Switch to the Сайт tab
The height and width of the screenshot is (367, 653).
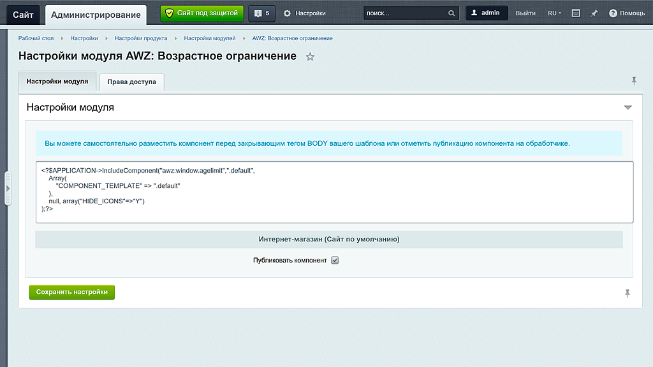[23, 13]
